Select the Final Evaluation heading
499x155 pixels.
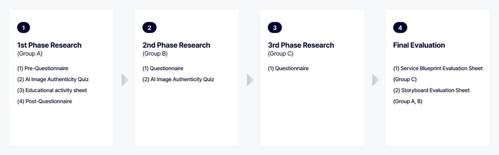click(x=419, y=45)
